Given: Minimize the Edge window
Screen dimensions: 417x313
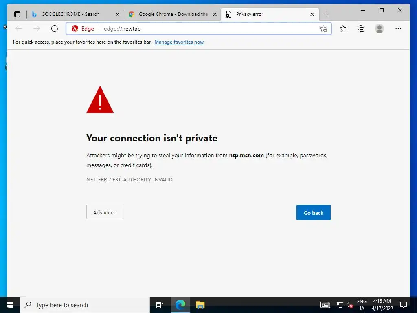Looking at the screenshot, I should [363, 10].
